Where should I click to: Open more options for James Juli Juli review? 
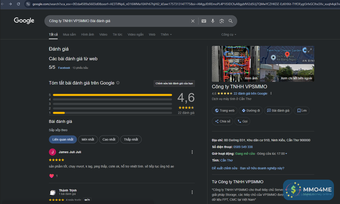[x=192, y=152]
